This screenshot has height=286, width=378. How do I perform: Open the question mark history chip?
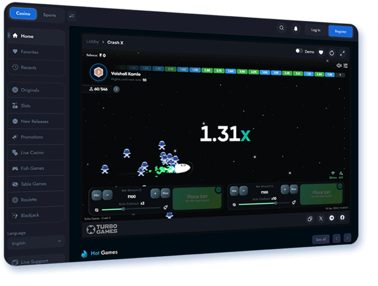(x=340, y=75)
